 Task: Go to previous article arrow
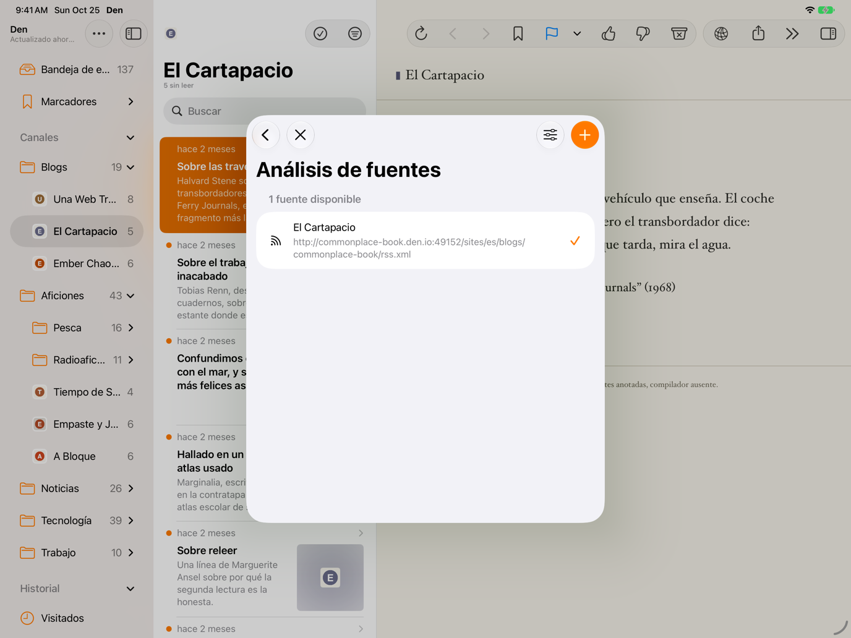(x=453, y=33)
